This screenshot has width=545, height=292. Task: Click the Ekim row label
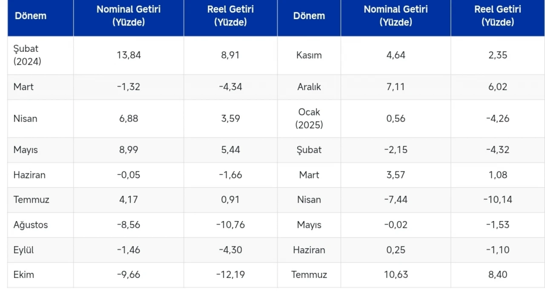(23, 275)
